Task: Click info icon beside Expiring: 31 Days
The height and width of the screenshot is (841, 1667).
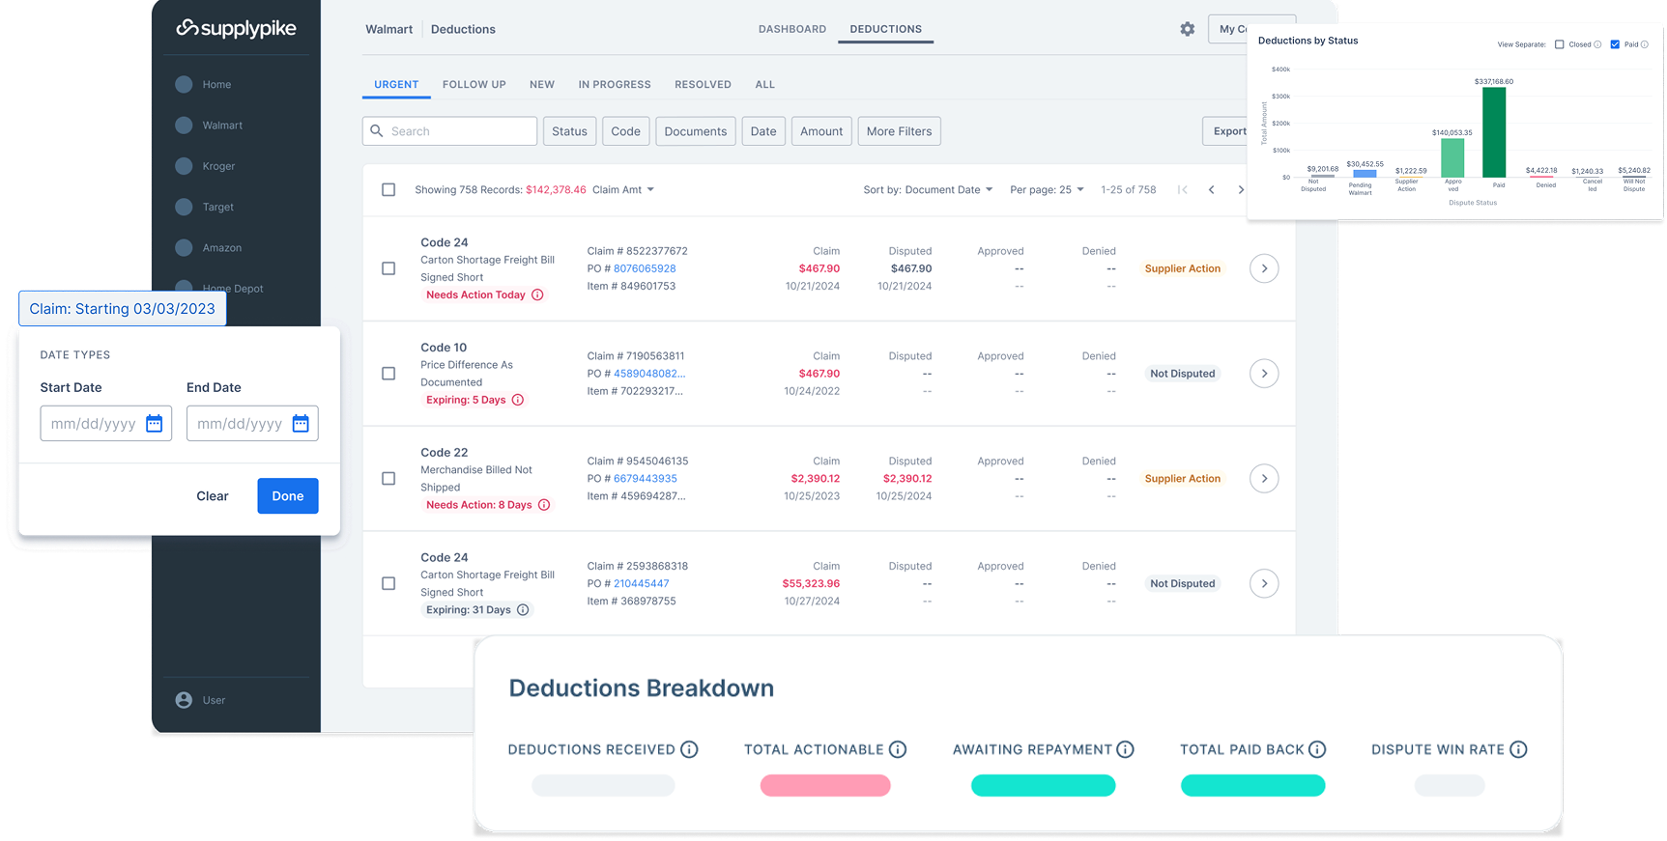Action: click(523, 610)
